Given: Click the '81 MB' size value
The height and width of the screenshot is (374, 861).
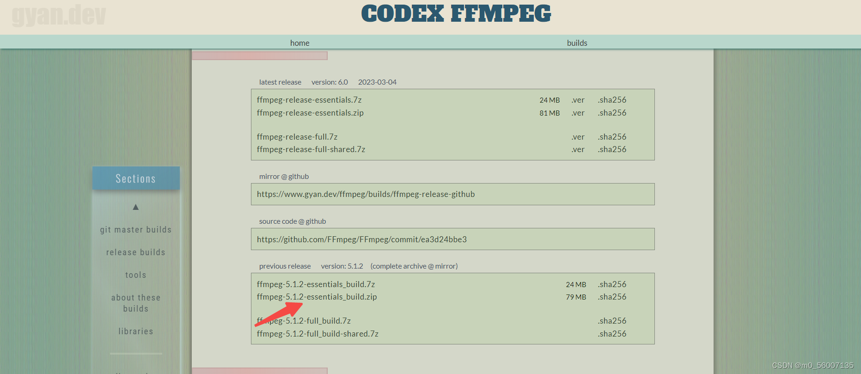Looking at the screenshot, I should (x=550, y=113).
